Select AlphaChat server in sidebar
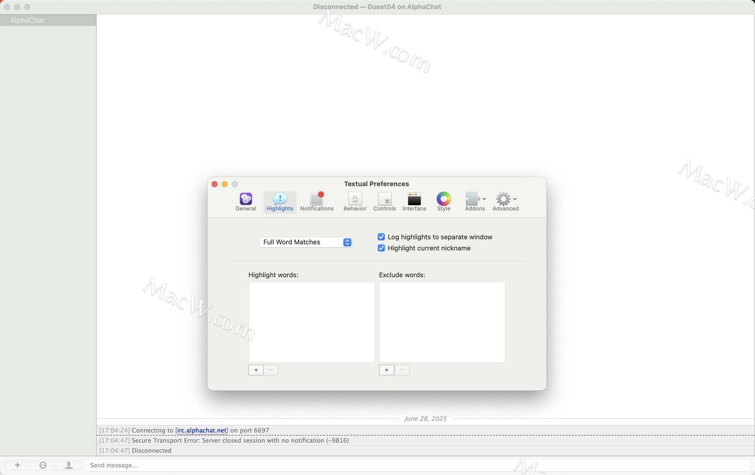755x475 pixels. pos(48,20)
